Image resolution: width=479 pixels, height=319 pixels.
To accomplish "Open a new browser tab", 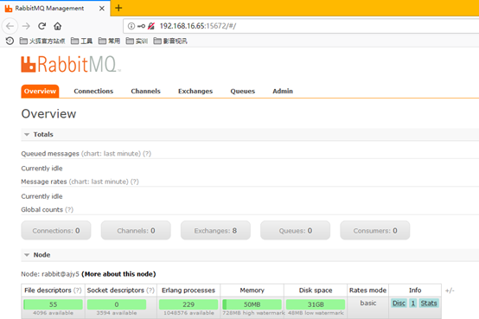I will pyautogui.click(x=118, y=8).
